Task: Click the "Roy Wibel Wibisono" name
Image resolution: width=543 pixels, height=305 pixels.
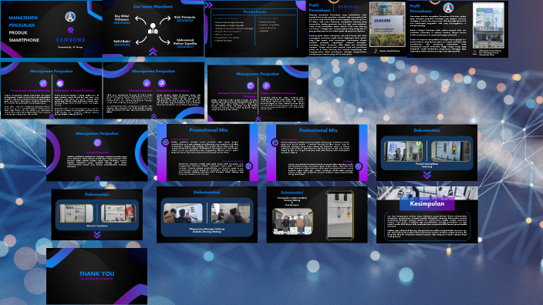Action: click(122, 18)
